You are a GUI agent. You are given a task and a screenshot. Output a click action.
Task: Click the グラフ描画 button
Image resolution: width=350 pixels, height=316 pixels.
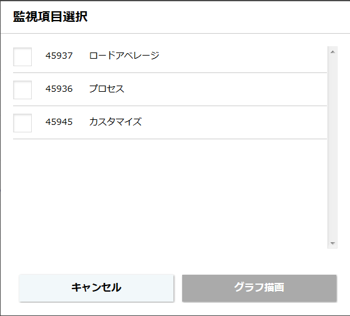pos(259,288)
